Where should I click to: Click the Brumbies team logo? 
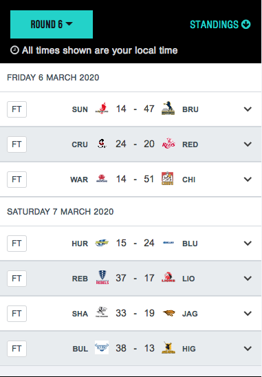[x=168, y=109]
